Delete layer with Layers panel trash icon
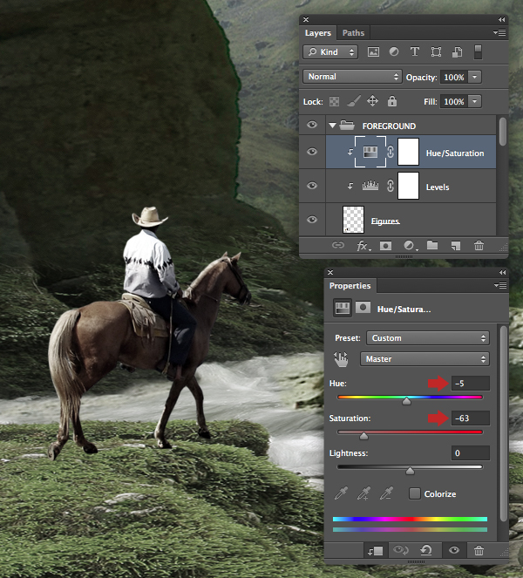 (x=479, y=246)
